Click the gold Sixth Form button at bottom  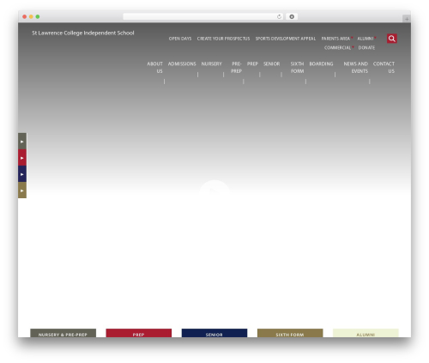point(290,333)
